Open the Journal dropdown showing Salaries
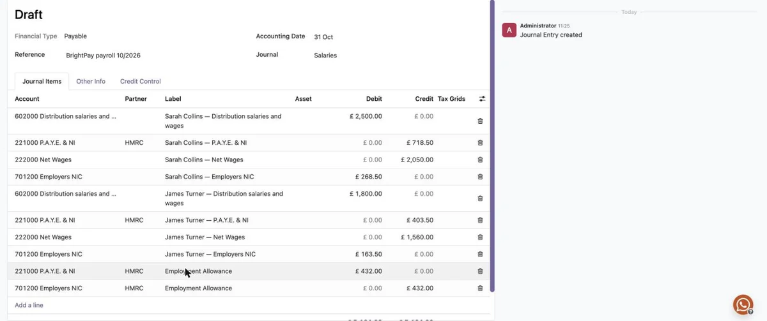 click(325, 56)
